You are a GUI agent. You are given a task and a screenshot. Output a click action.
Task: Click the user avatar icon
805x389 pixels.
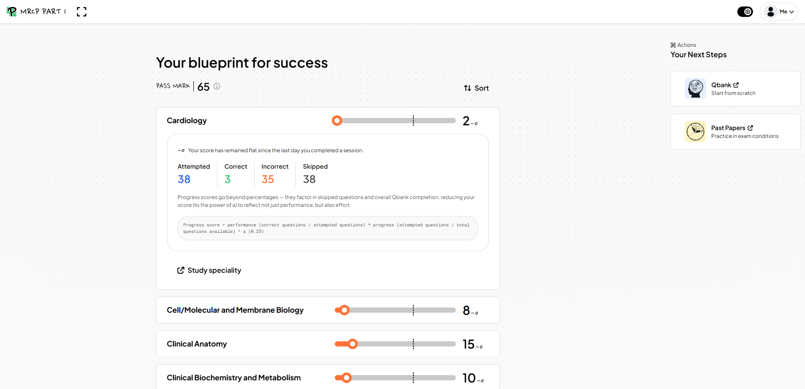pyautogui.click(x=771, y=12)
